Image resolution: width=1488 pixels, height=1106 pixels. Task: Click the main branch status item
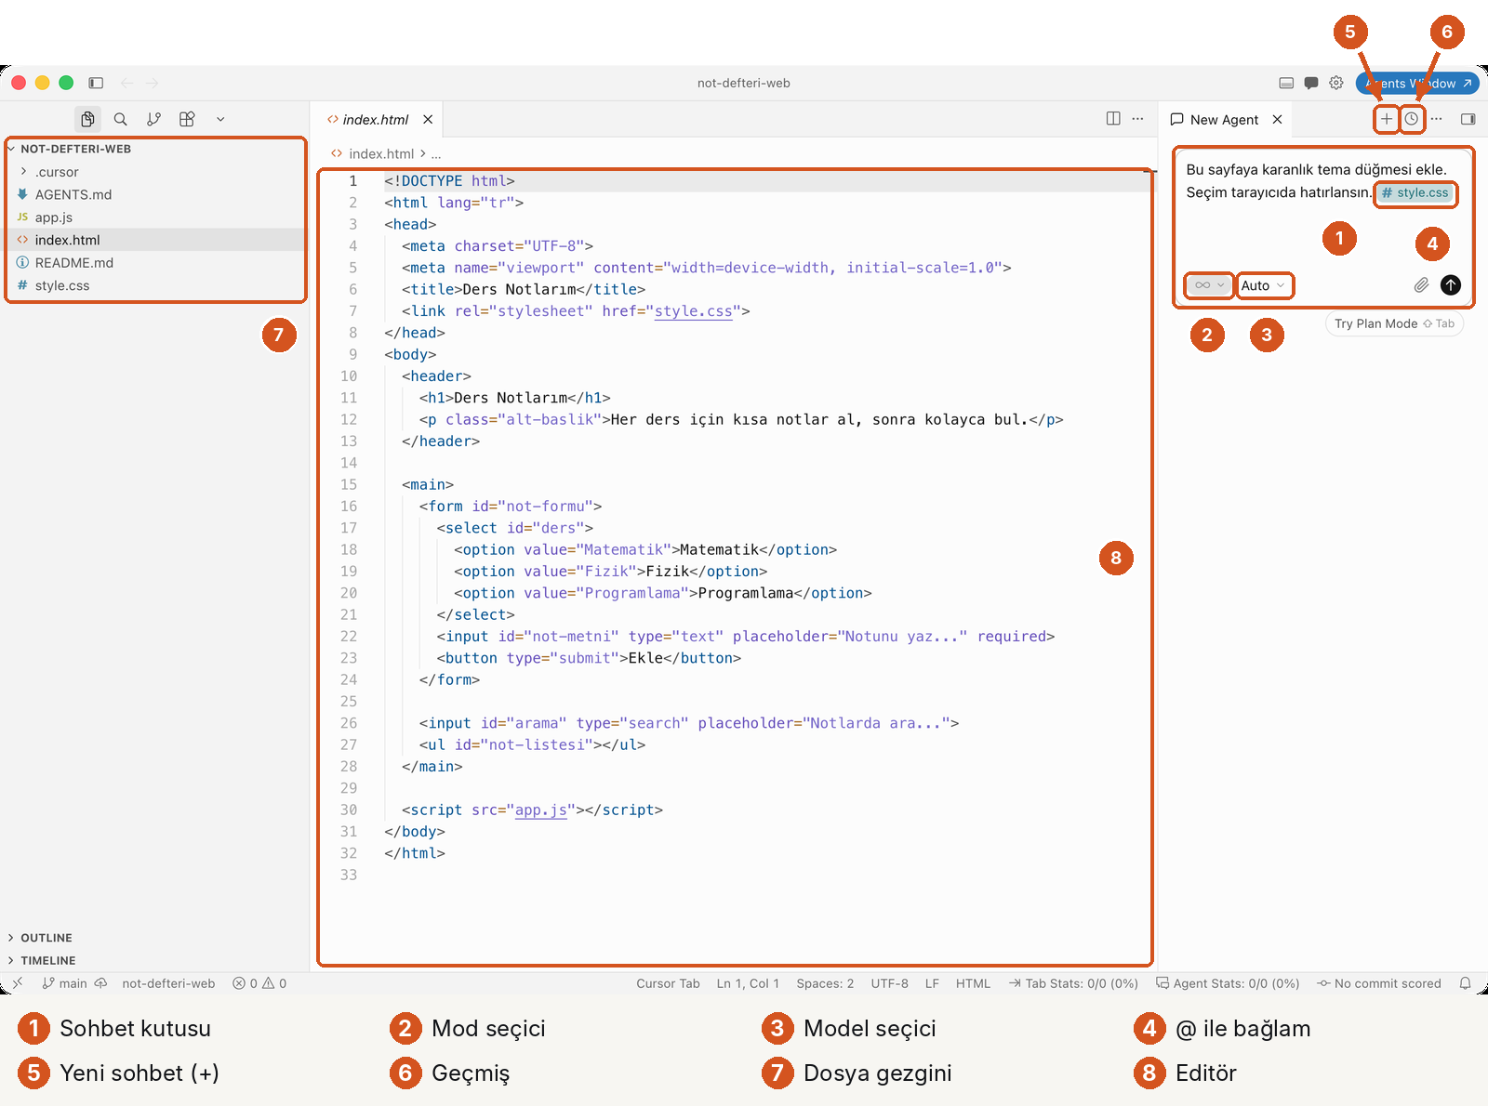(x=65, y=983)
